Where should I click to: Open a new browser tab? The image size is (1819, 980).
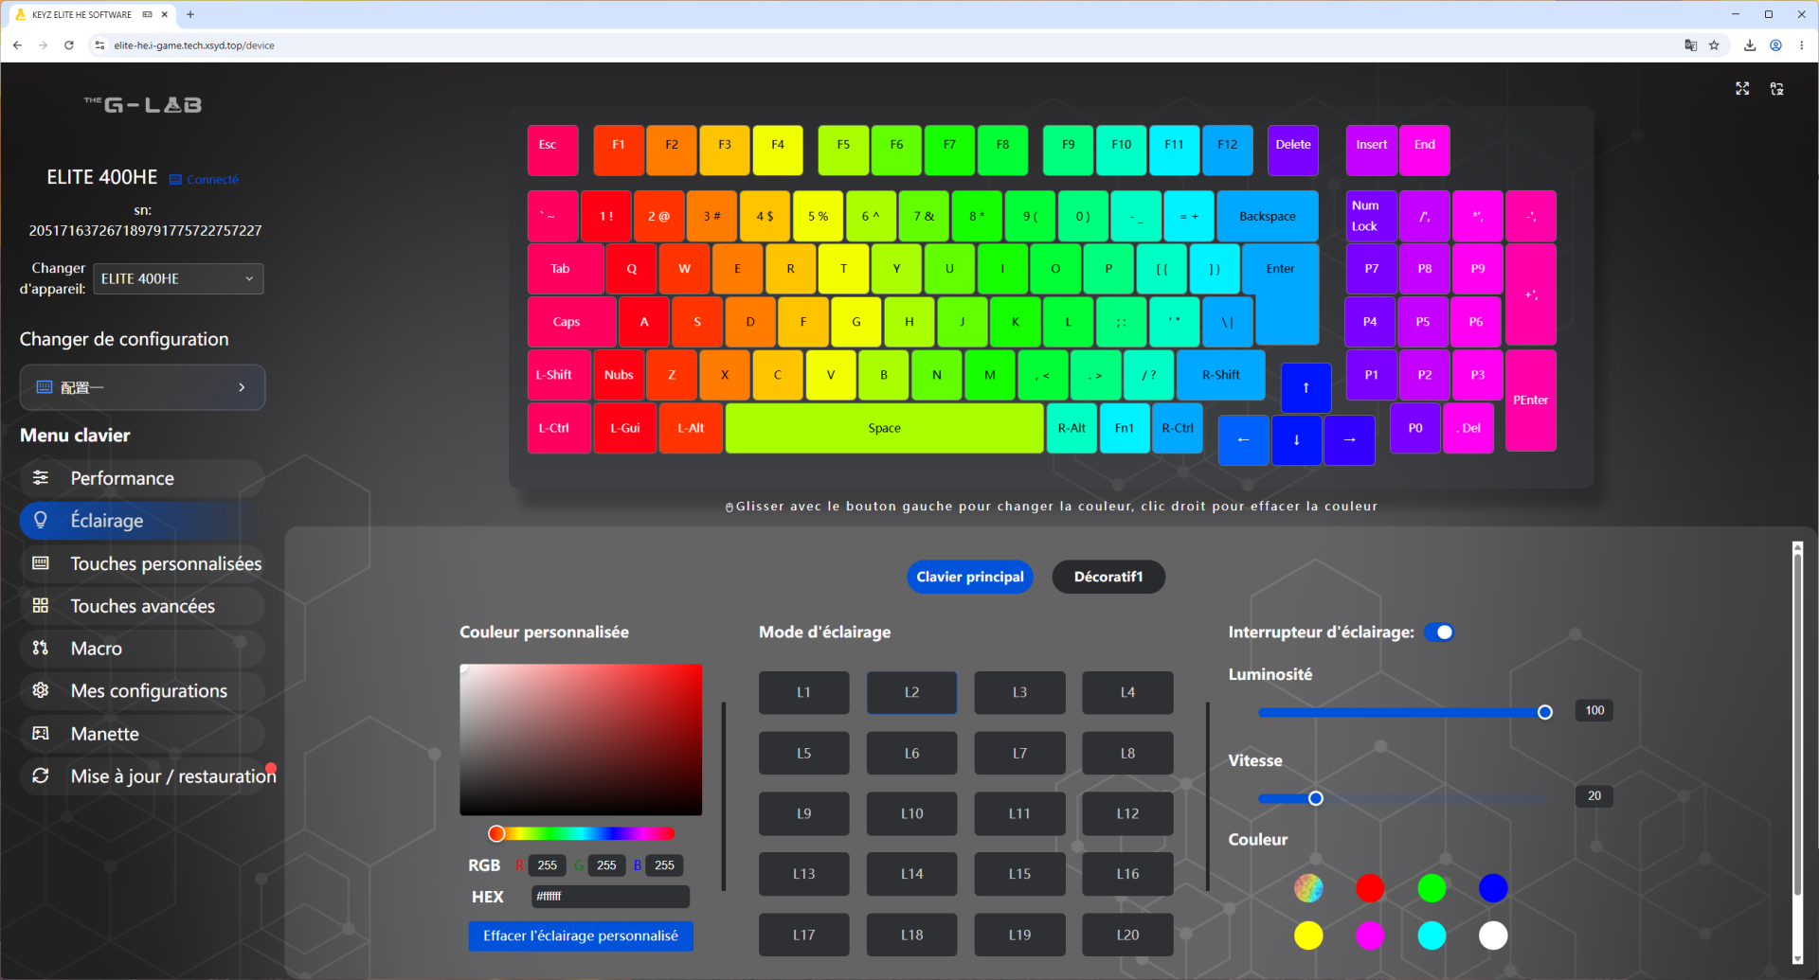pos(190,14)
